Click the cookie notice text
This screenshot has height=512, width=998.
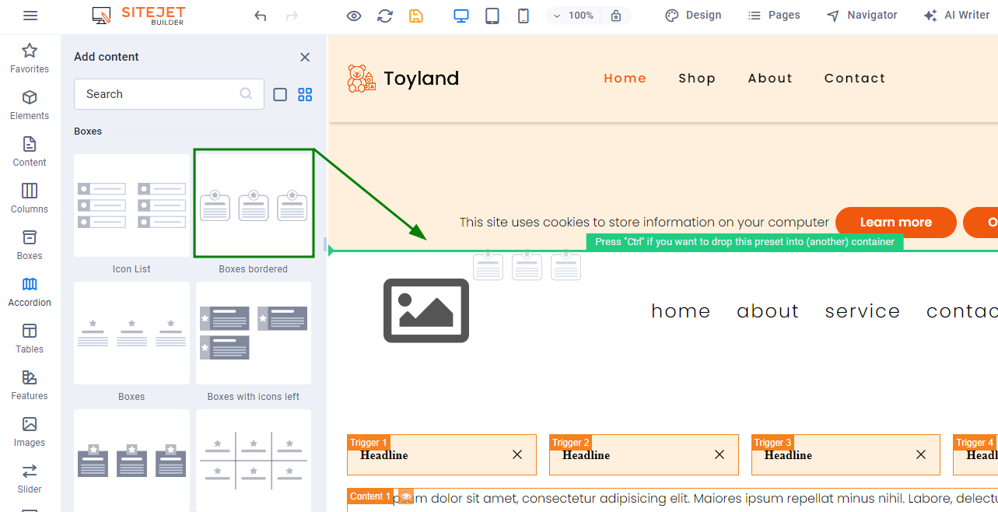tap(644, 223)
